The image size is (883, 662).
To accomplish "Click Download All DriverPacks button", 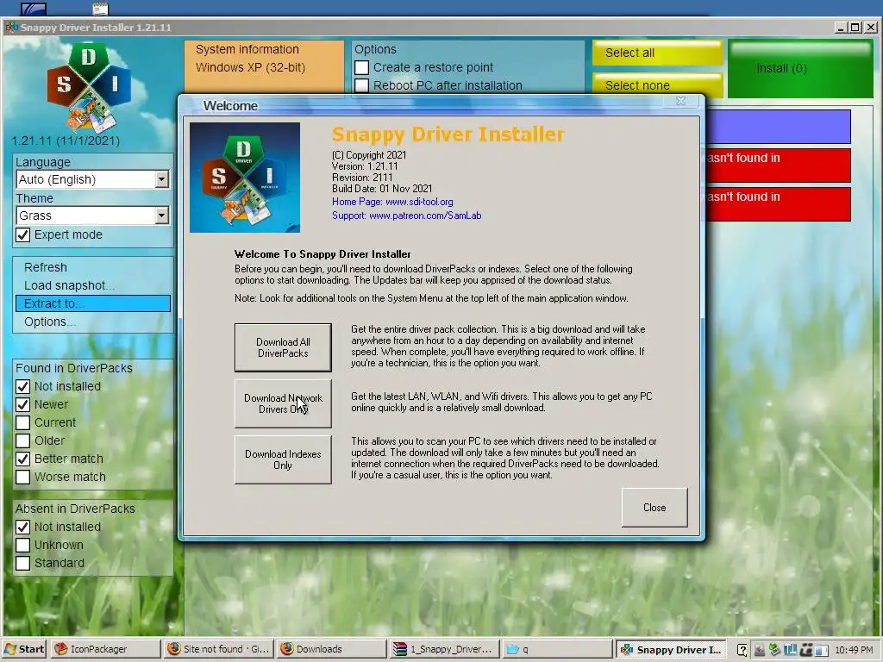I will 283,347.
